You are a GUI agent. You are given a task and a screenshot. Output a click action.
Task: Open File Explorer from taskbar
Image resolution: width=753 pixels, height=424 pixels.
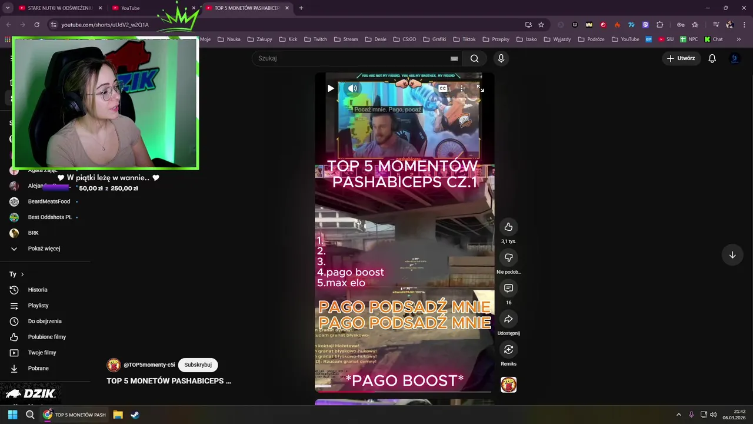click(118, 415)
